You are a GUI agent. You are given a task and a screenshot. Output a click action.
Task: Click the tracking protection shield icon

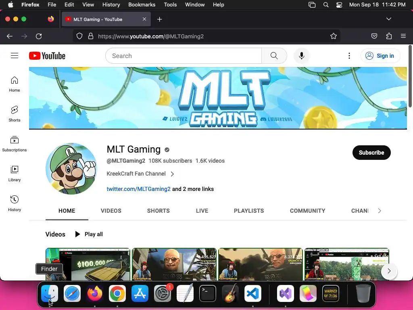pyautogui.click(x=79, y=36)
